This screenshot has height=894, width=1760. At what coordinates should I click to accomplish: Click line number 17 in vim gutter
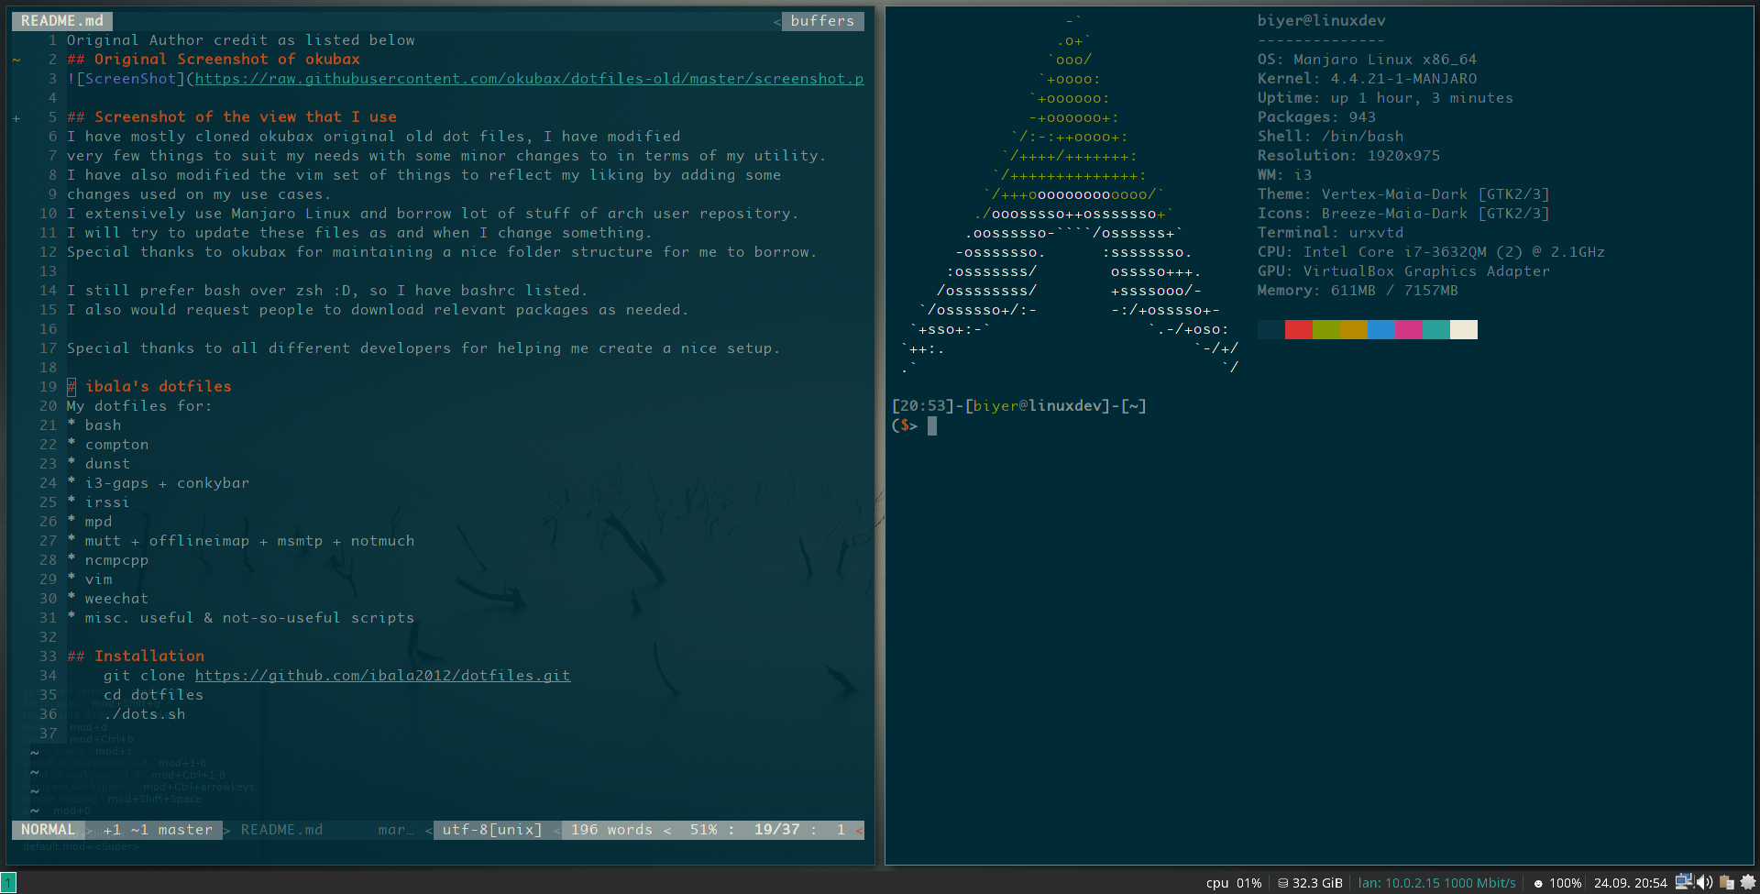48,348
